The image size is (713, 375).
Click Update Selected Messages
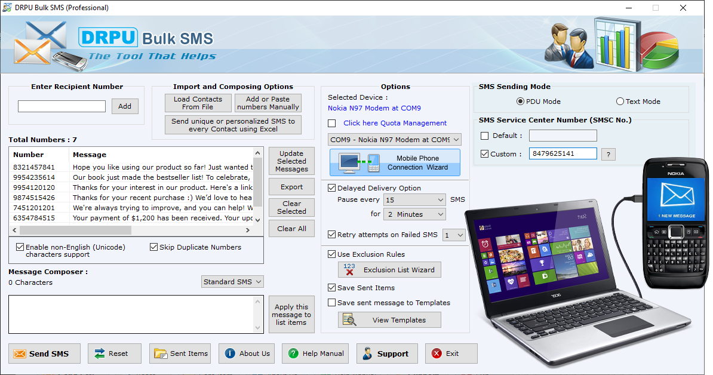tap(291, 161)
